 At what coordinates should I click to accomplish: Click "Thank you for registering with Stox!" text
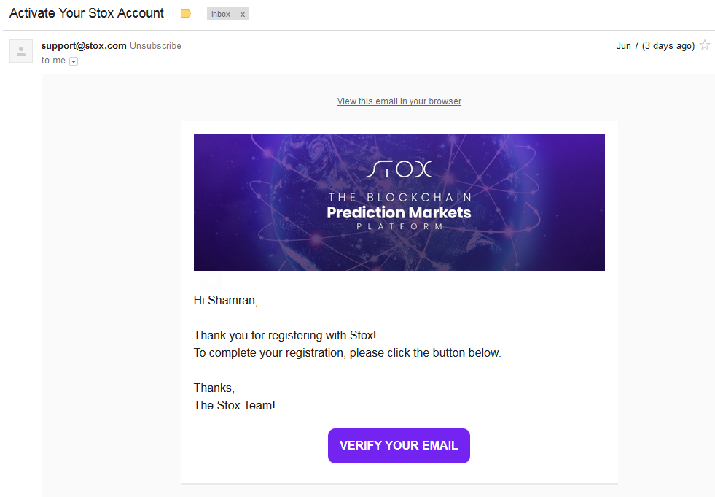(284, 336)
